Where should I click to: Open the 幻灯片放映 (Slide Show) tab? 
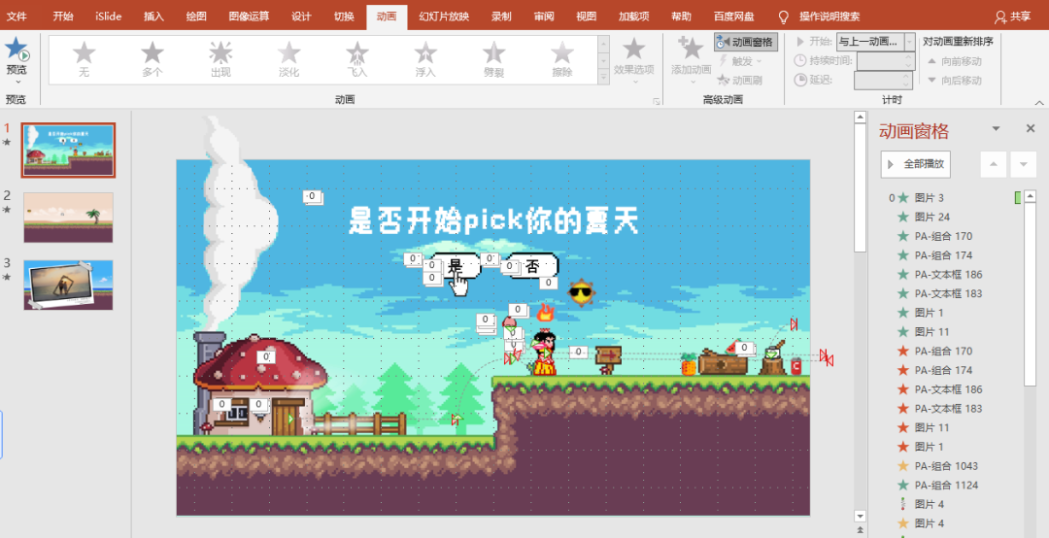pos(444,17)
